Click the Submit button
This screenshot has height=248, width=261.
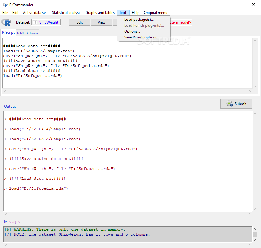[x=236, y=104]
